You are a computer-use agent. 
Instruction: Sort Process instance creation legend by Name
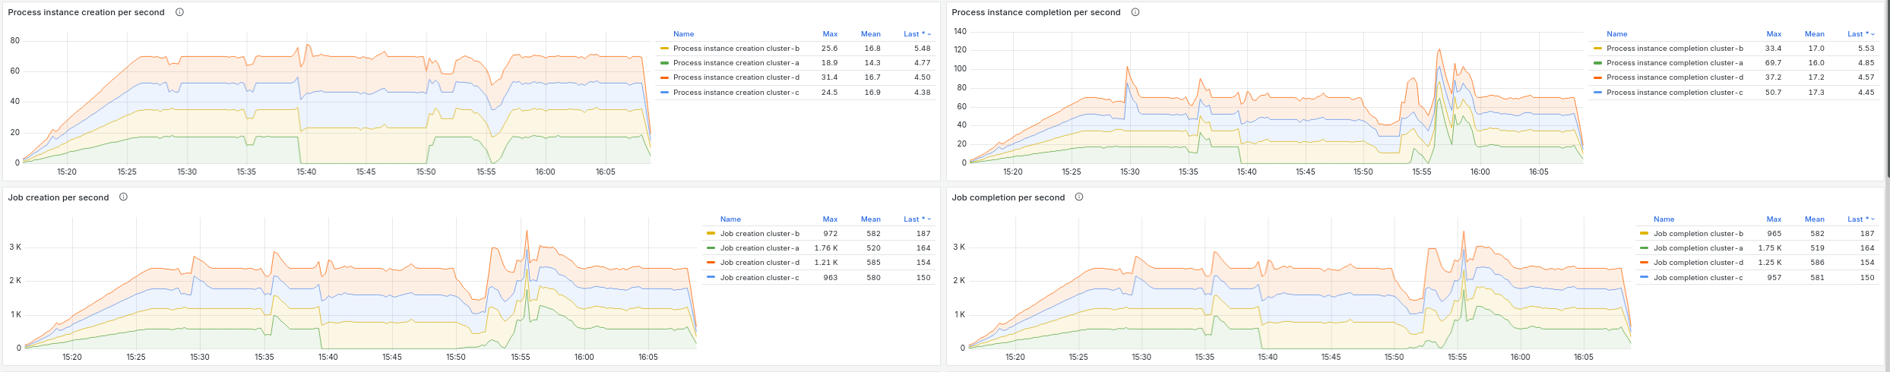[683, 34]
